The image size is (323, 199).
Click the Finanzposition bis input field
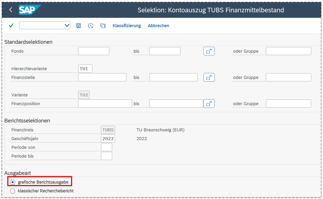[176, 104]
